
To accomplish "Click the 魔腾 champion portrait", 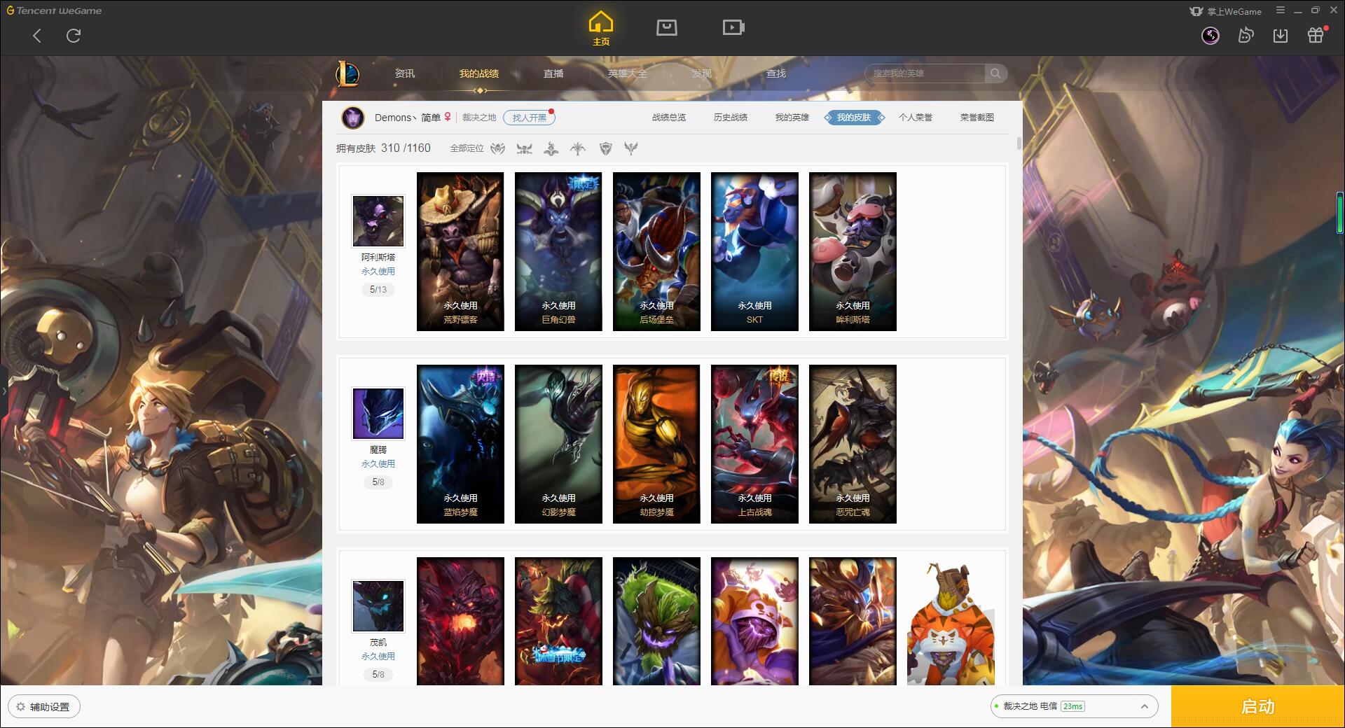I will [x=378, y=414].
